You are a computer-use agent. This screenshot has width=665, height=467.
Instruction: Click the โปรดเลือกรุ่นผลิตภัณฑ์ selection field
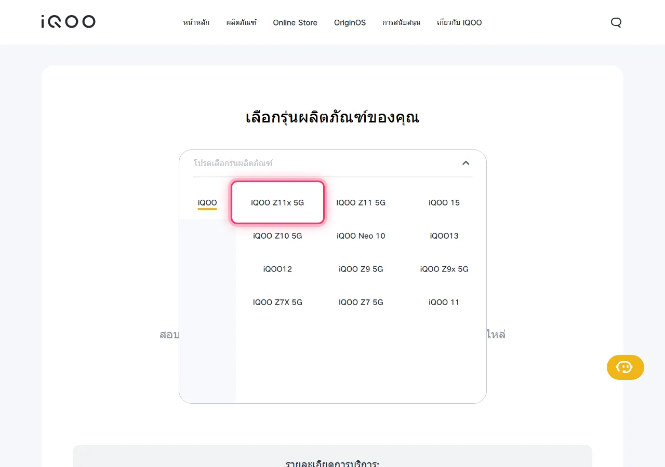332,163
